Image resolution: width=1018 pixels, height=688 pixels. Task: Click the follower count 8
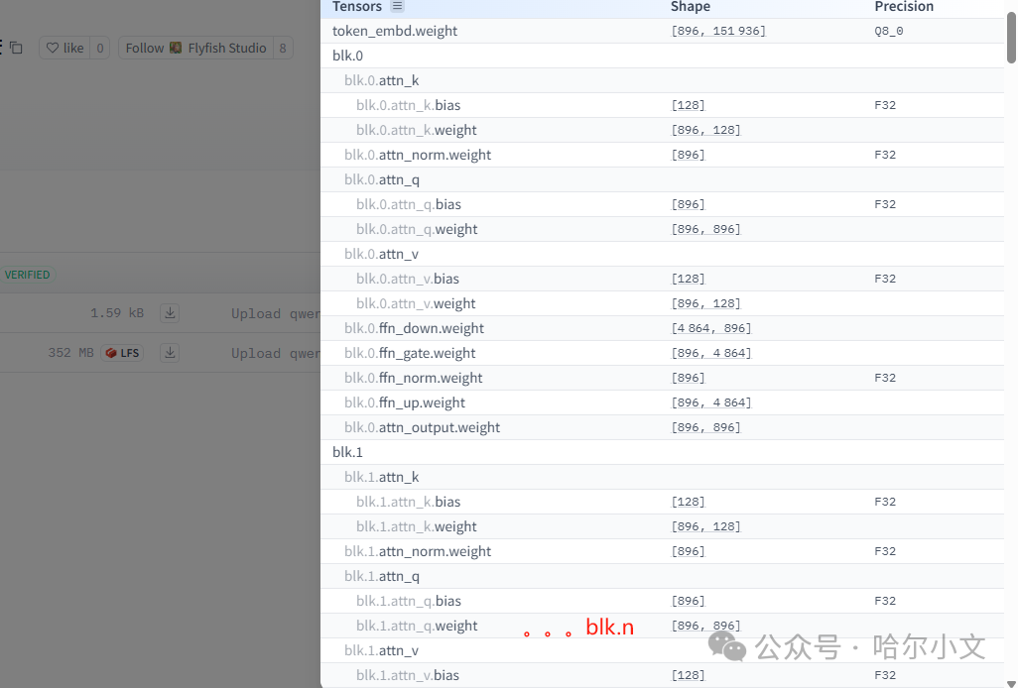(x=283, y=48)
